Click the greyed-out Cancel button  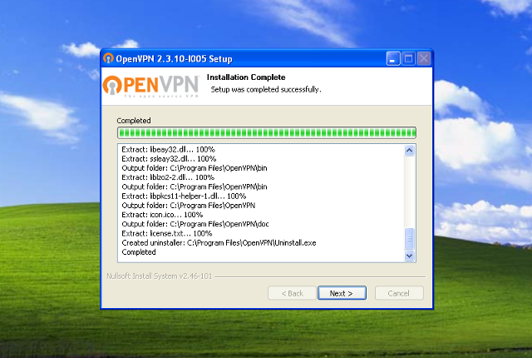click(399, 293)
